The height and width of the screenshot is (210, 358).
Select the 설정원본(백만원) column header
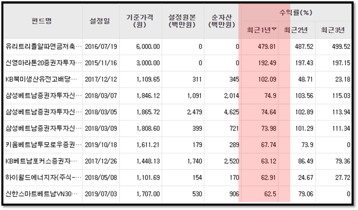coord(182,21)
